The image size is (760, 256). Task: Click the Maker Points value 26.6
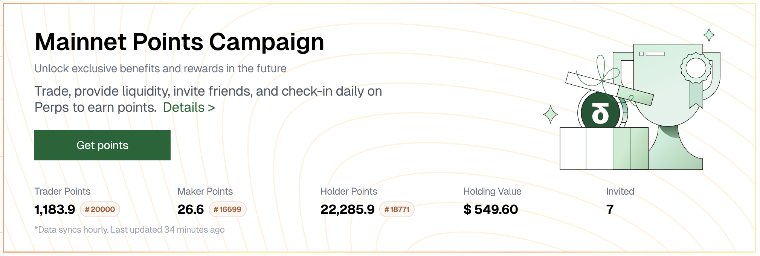(191, 209)
